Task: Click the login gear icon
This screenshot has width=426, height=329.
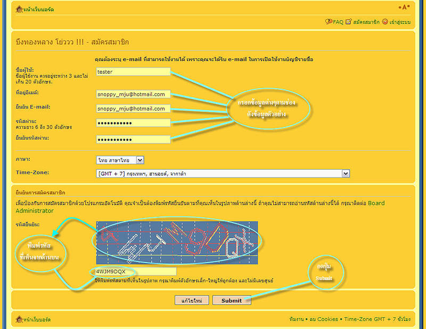Action: (x=385, y=21)
